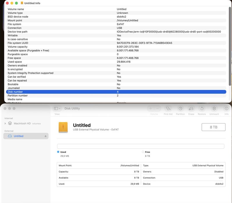Click the Restore toolbar icon
The height and width of the screenshot is (203, 232).
(202, 109)
